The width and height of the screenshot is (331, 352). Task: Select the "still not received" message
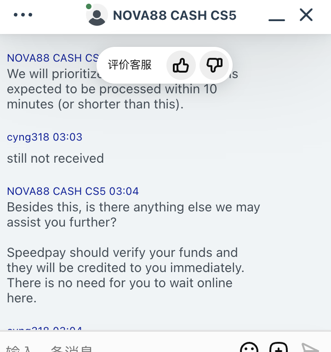(56, 158)
